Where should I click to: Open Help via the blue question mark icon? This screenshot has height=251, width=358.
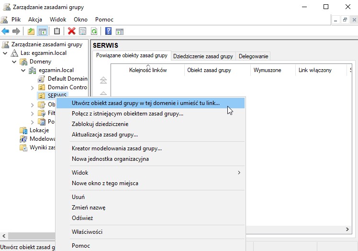coord(109,31)
